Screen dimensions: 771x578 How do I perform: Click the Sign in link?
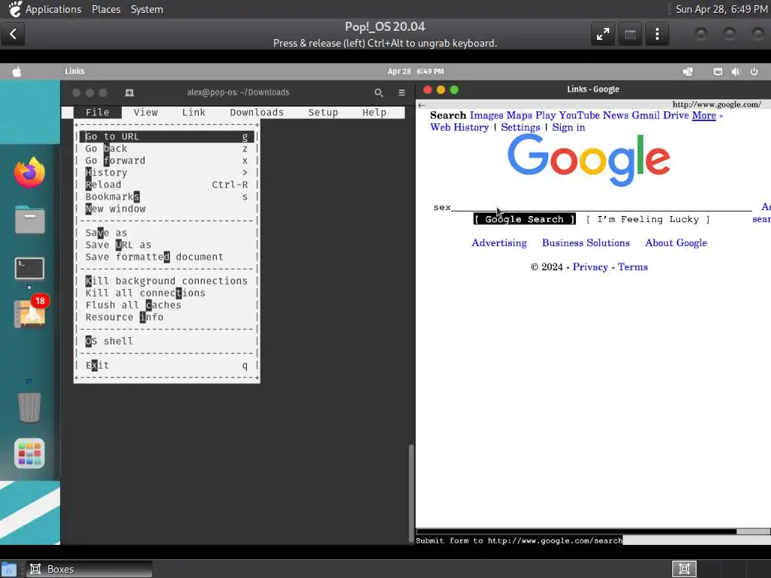[x=568, y=127]
